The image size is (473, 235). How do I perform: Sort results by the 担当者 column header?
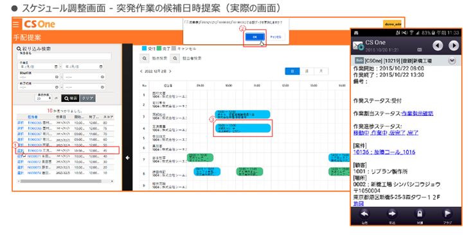[x=33, y=117]
